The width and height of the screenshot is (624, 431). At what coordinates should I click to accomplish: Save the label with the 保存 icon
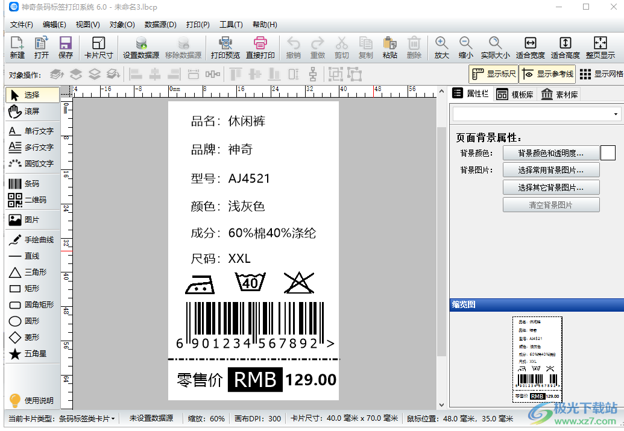(x=66, y=48)
